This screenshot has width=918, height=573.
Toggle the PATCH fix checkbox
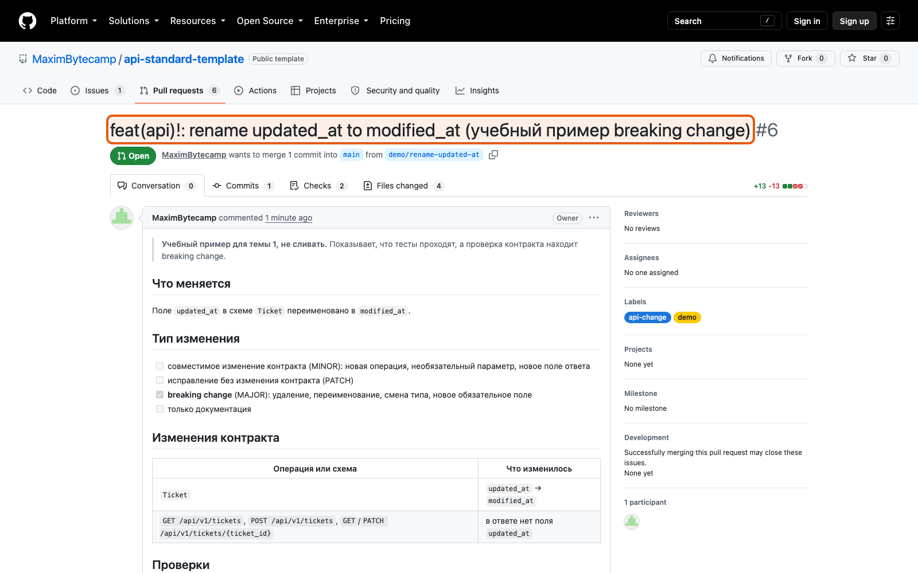pyautogui.click(x=160, y=380)
